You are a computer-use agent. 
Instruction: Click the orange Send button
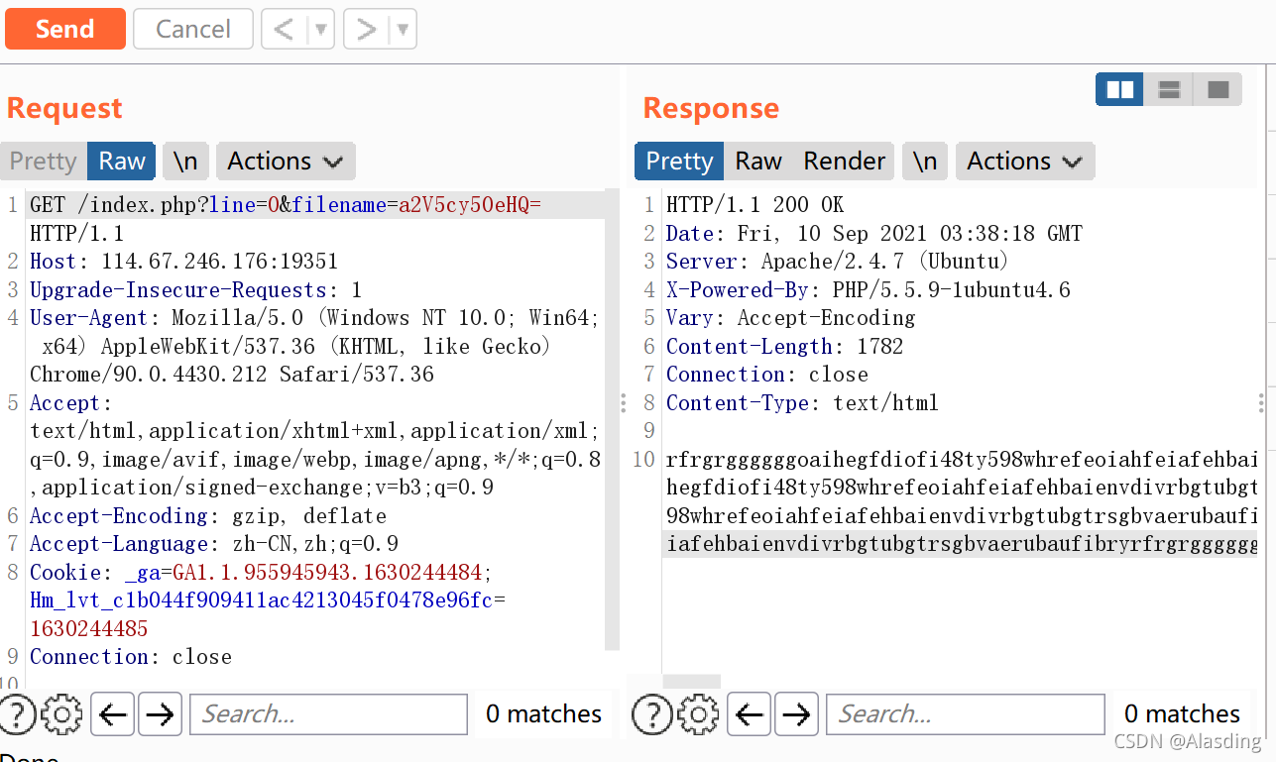click(x=65, y=29)
